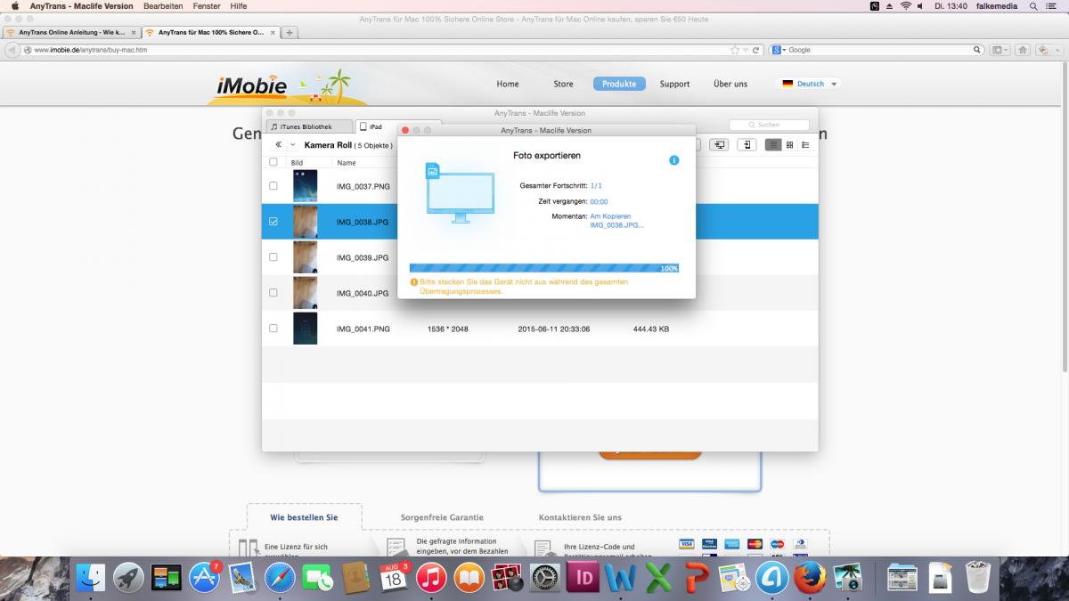This screenshot has height=601, width=1069.
Task: Click Über uns in iMobie navigation
Action: 730,84
